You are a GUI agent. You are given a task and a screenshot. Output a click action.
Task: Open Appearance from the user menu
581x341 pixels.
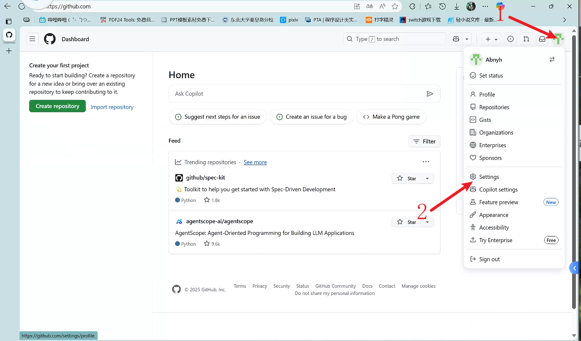(514, 215)
